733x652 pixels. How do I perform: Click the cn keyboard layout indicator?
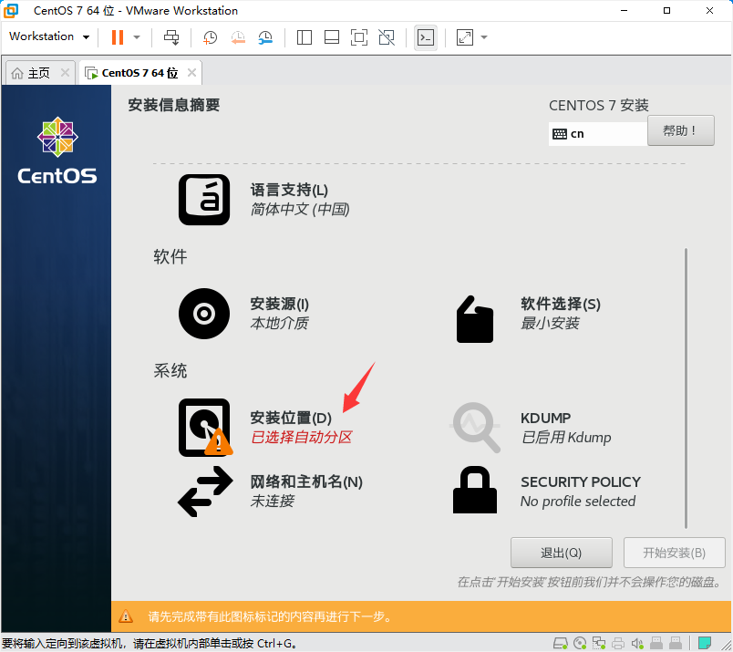pos(598,134)
